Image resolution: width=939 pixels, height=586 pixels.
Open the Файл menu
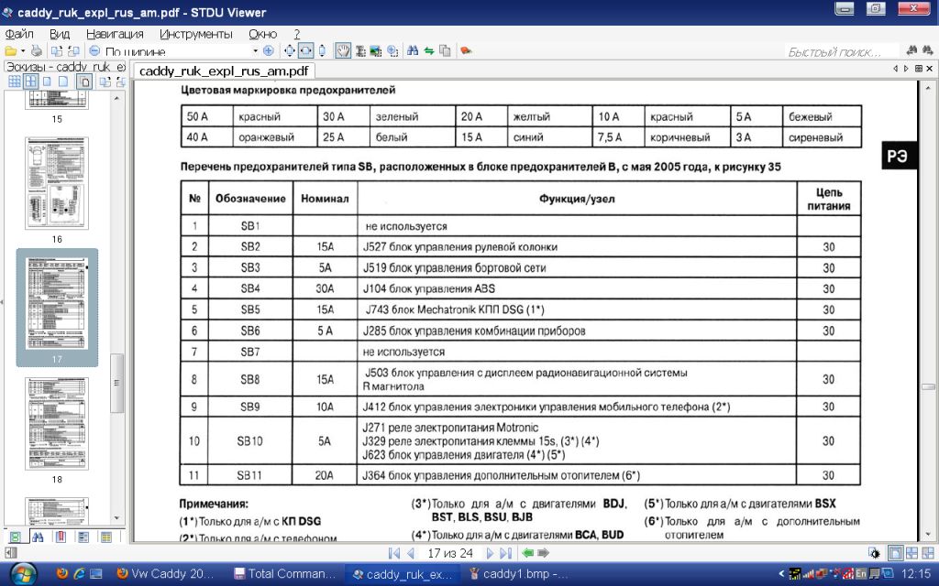[19, 34]
